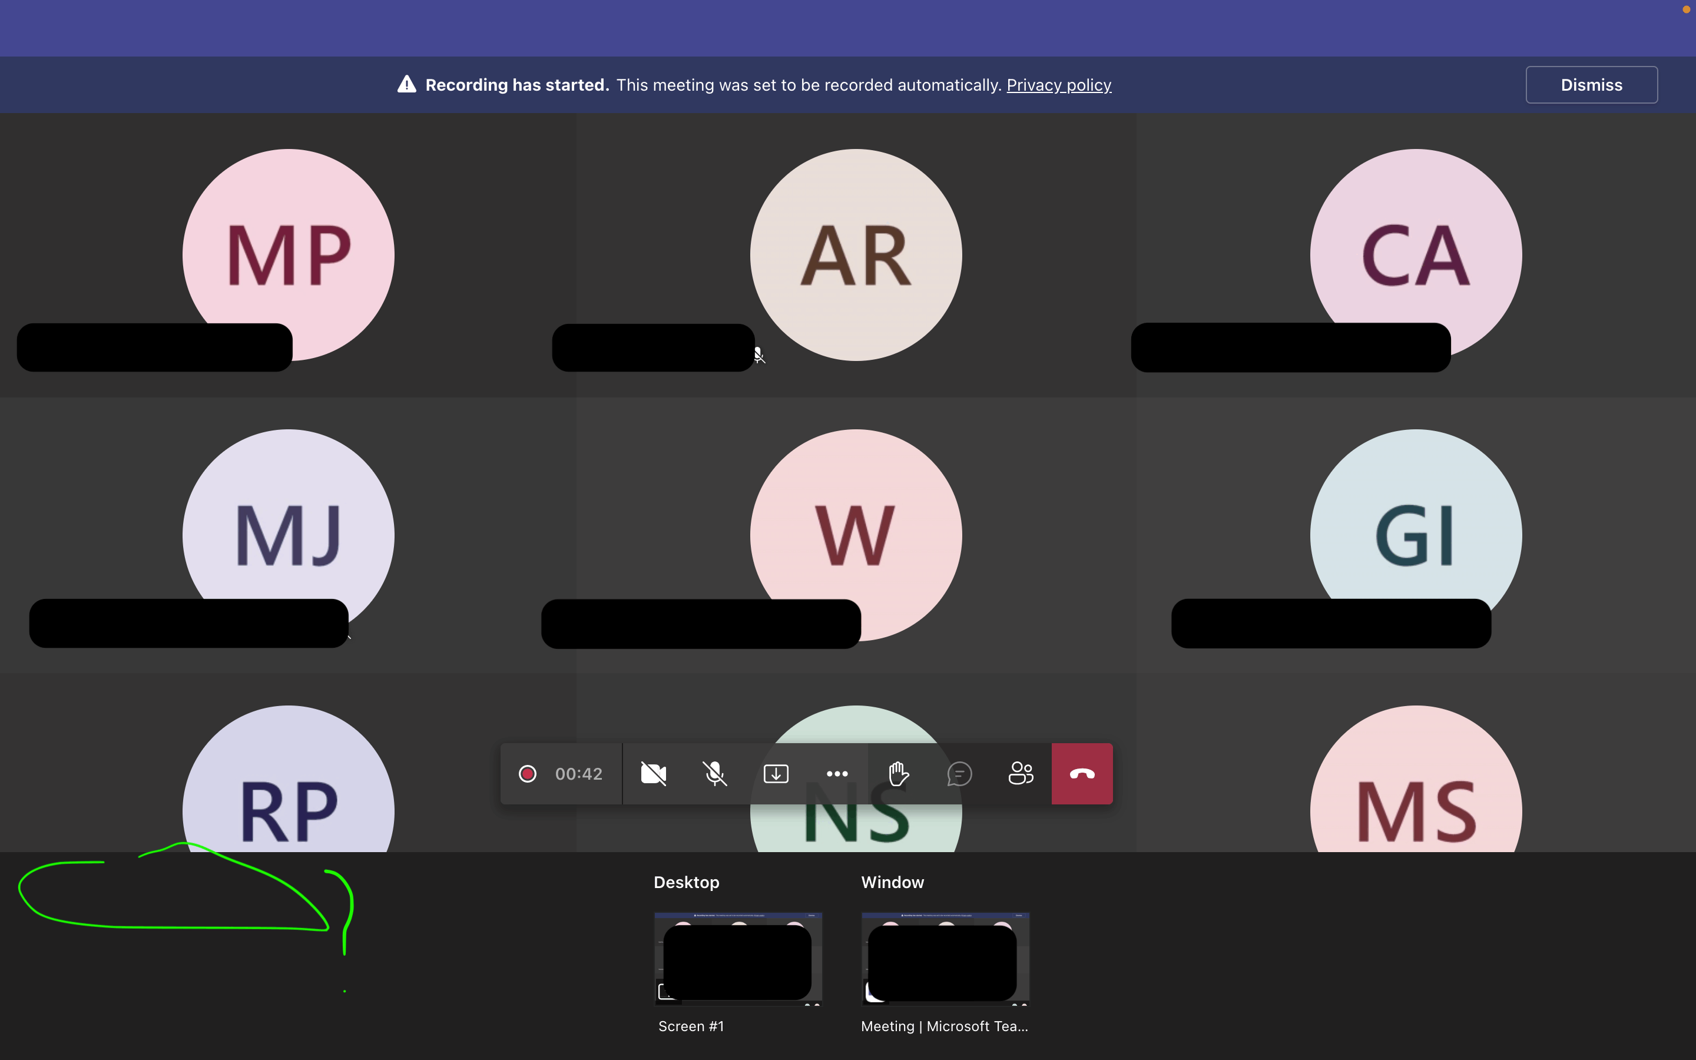Click the warning icon in banner
Viewport: 1696px width, 1060px height.
click(x=406, y=85)
